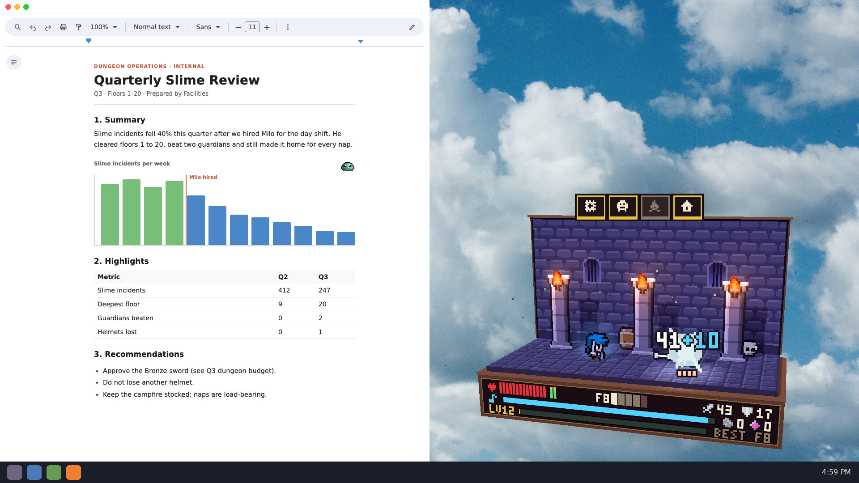Open the game settings gear icon
Screen dimensions: 859x483
tap(591, 206)
